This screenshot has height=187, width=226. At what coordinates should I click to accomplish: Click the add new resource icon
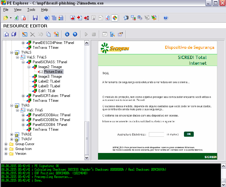[56, 34]
